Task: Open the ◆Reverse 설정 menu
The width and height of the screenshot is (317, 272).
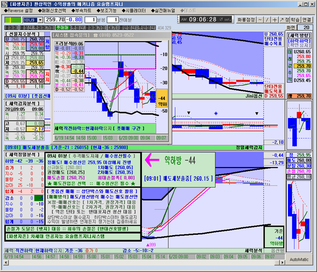Action: pyautogui.click(x=18, y=11)
